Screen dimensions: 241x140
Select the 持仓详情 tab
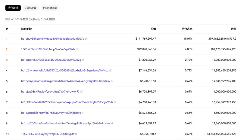tap(13, 8)
